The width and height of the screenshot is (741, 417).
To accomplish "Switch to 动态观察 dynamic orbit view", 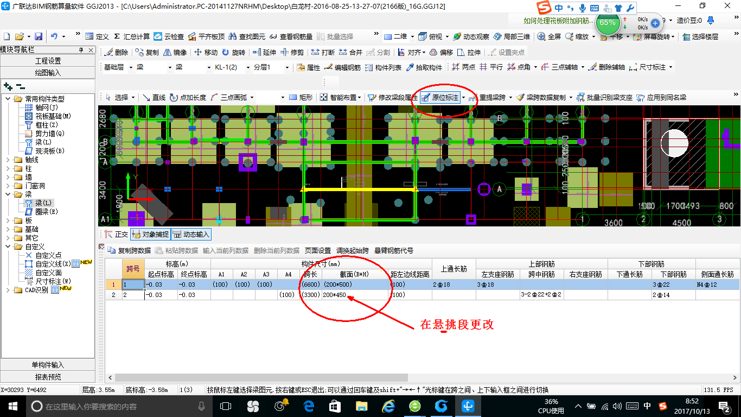I will coord(471,36).
